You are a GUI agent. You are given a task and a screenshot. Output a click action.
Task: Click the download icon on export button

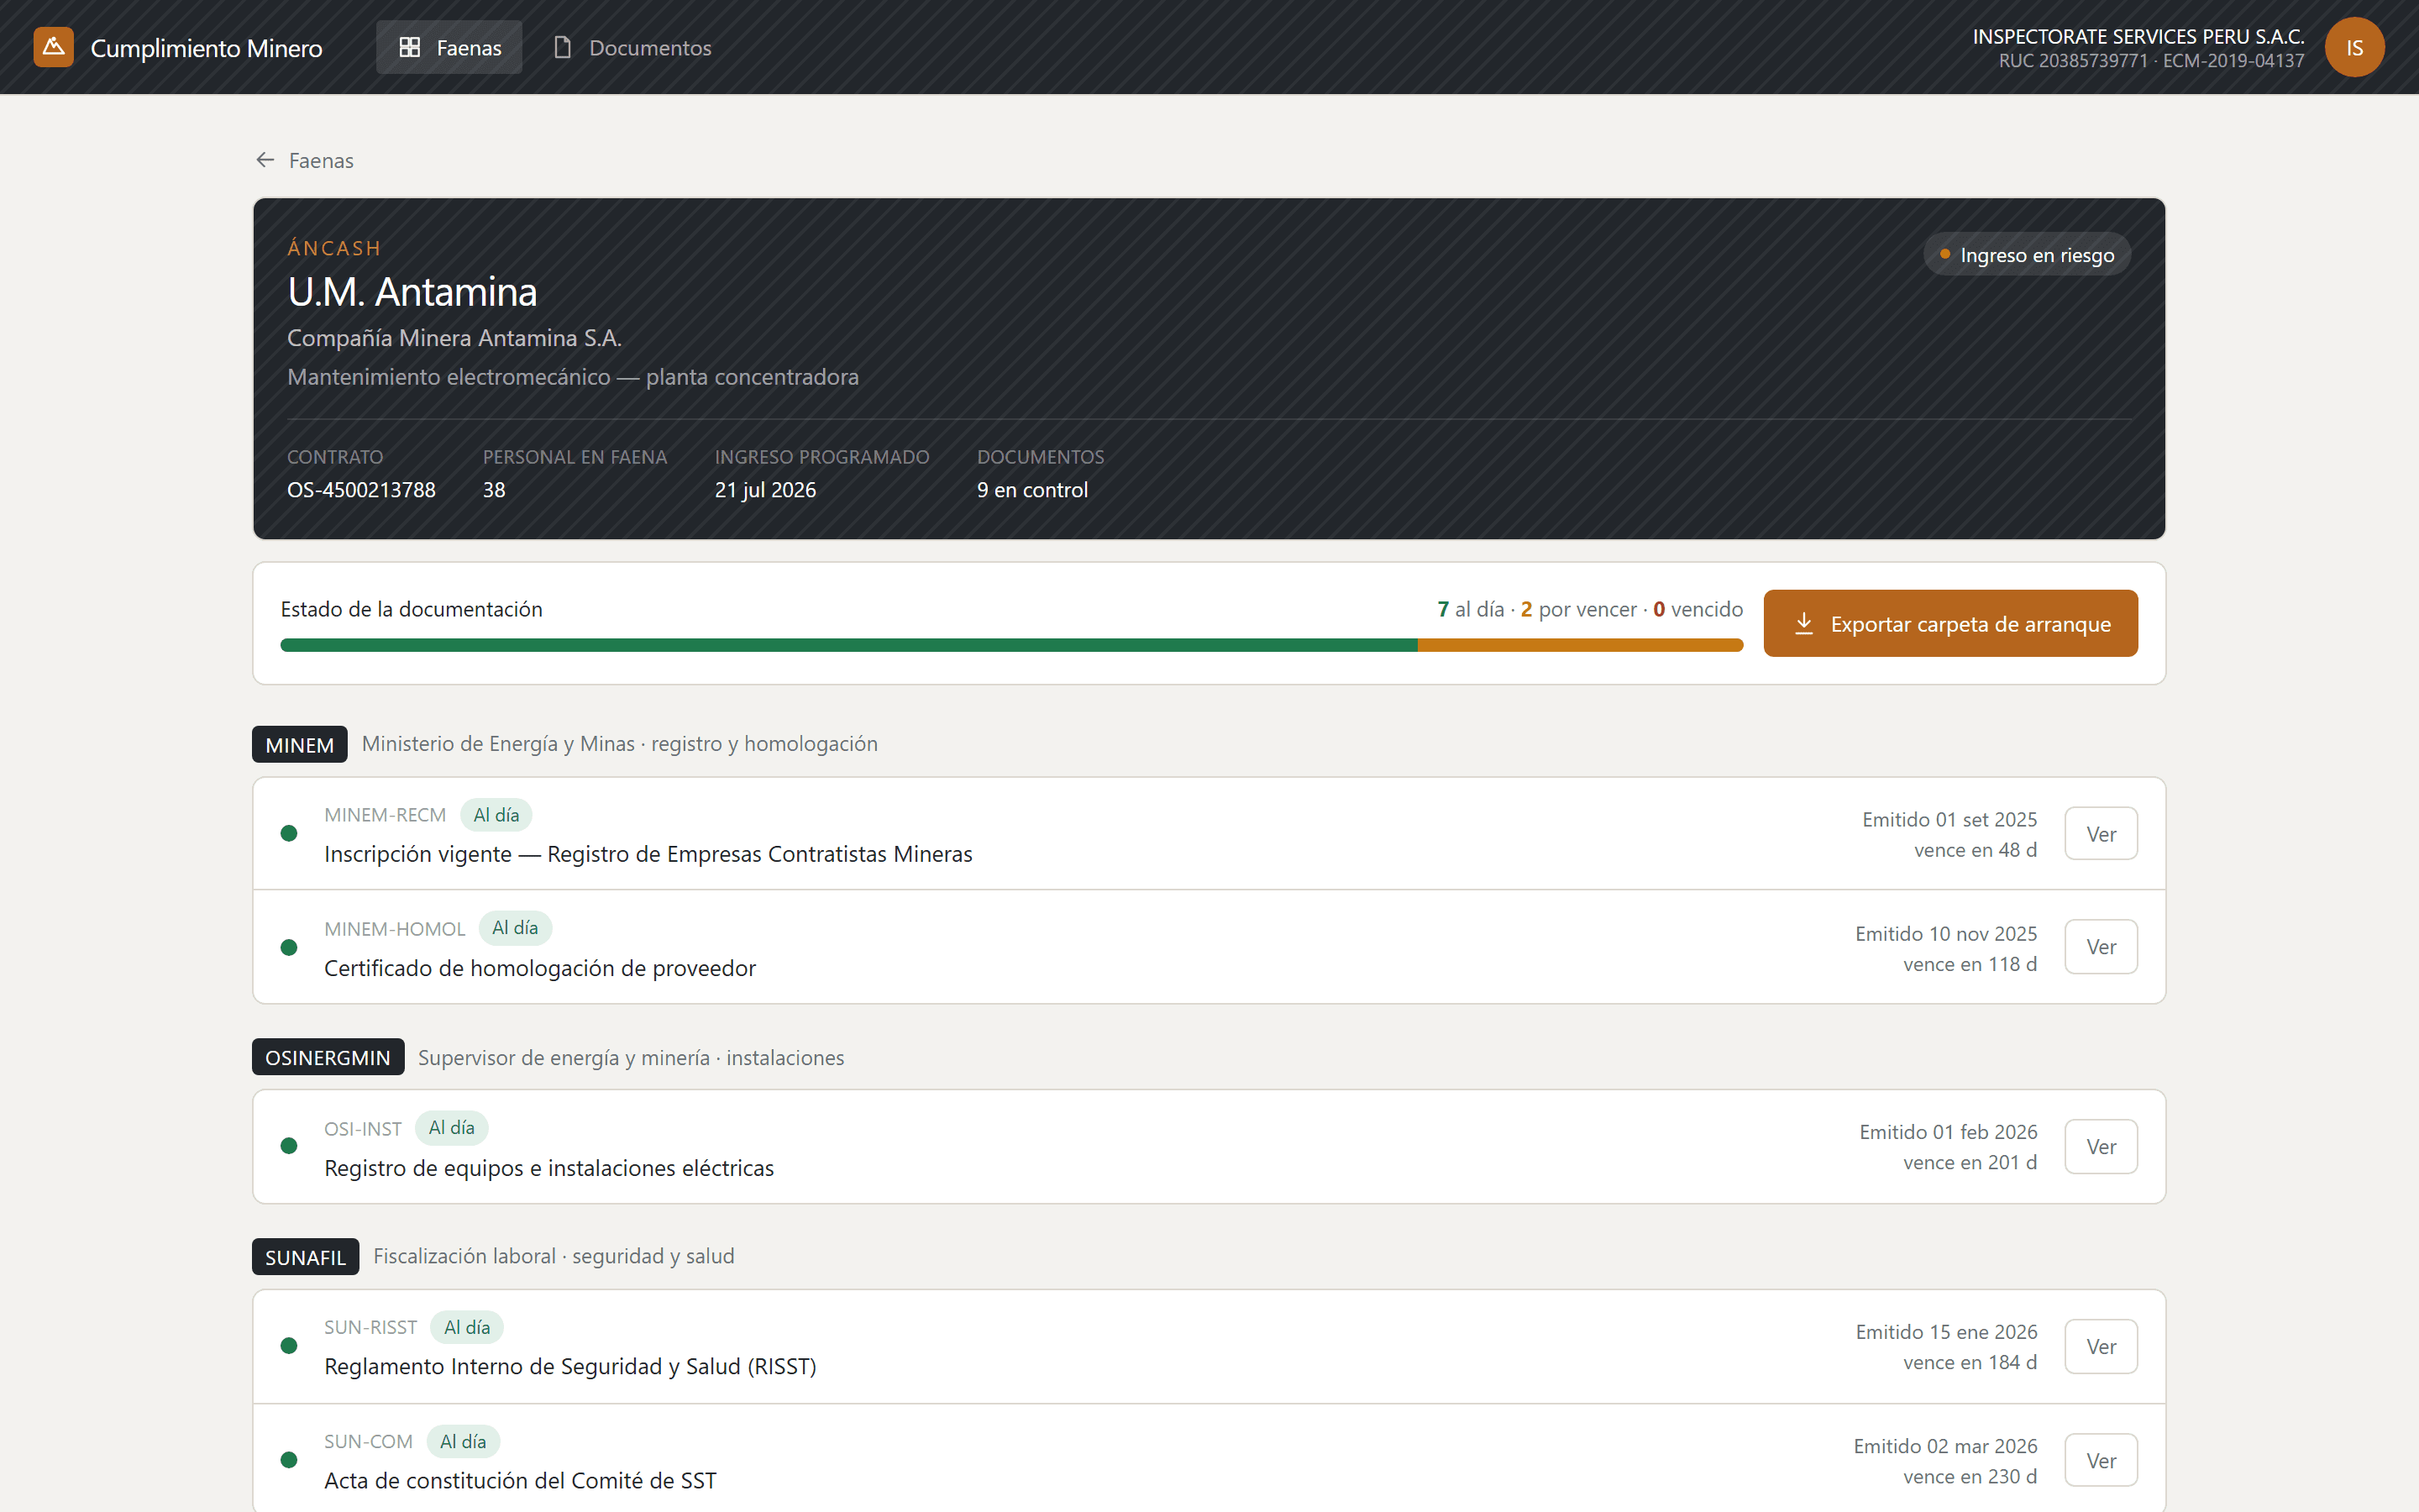tap(1803, 623)
